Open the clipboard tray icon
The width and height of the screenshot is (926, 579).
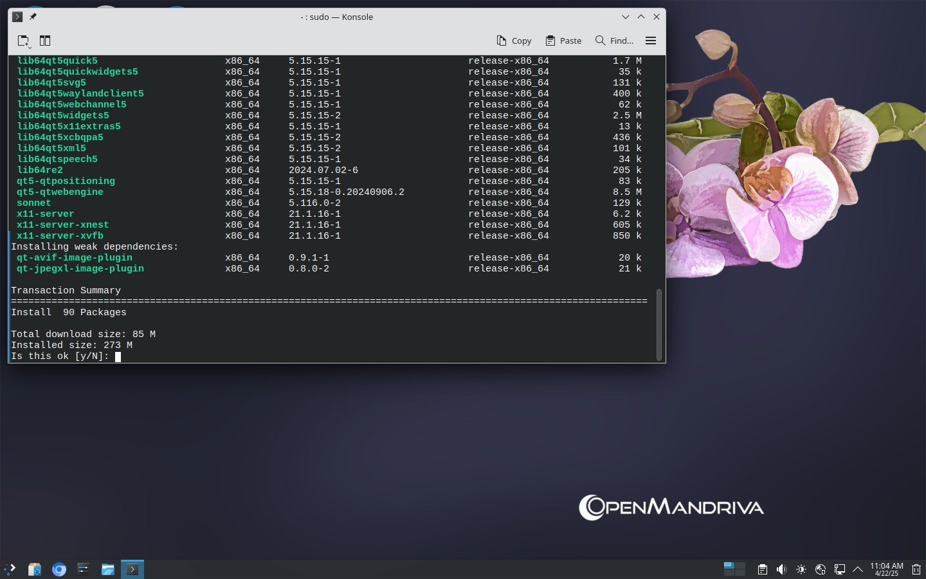click(x=762, y=569)
